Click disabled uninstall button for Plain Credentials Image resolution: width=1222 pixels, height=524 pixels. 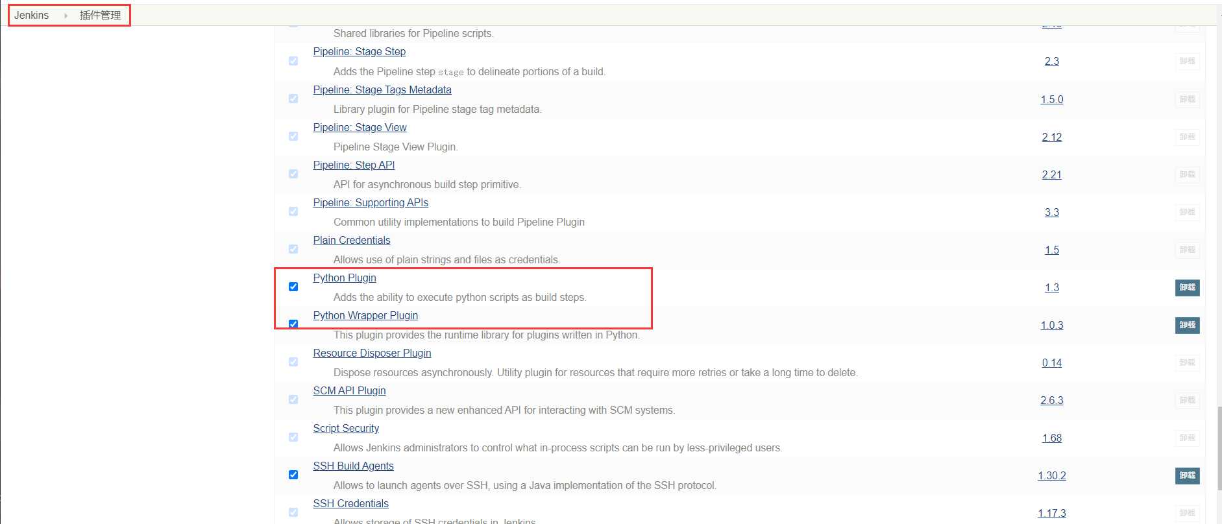tap(1187, 250)
